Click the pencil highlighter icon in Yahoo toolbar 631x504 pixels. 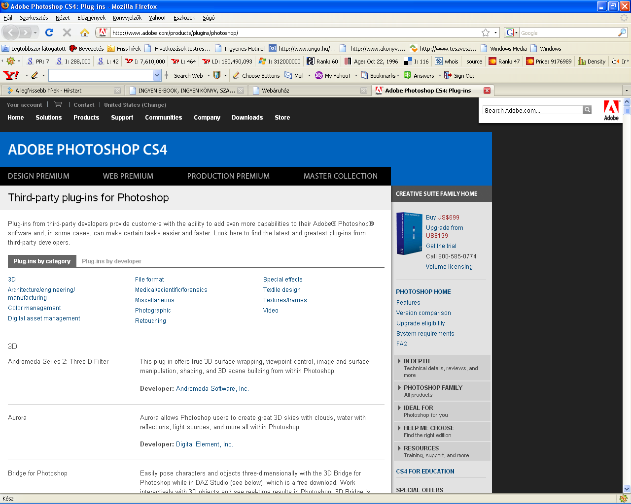[x=34, y=75]
